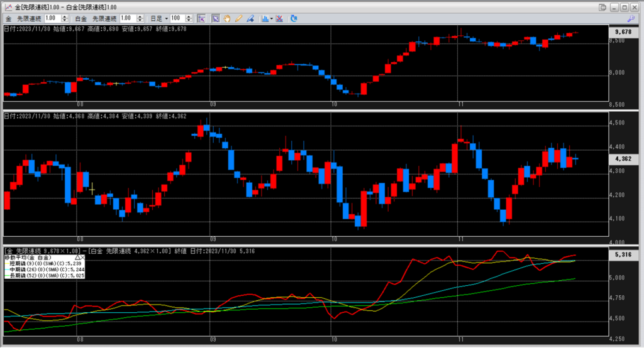Select first 先限連続 contract item
Screen dimensions: 644x348
click(x=29, y=19)
